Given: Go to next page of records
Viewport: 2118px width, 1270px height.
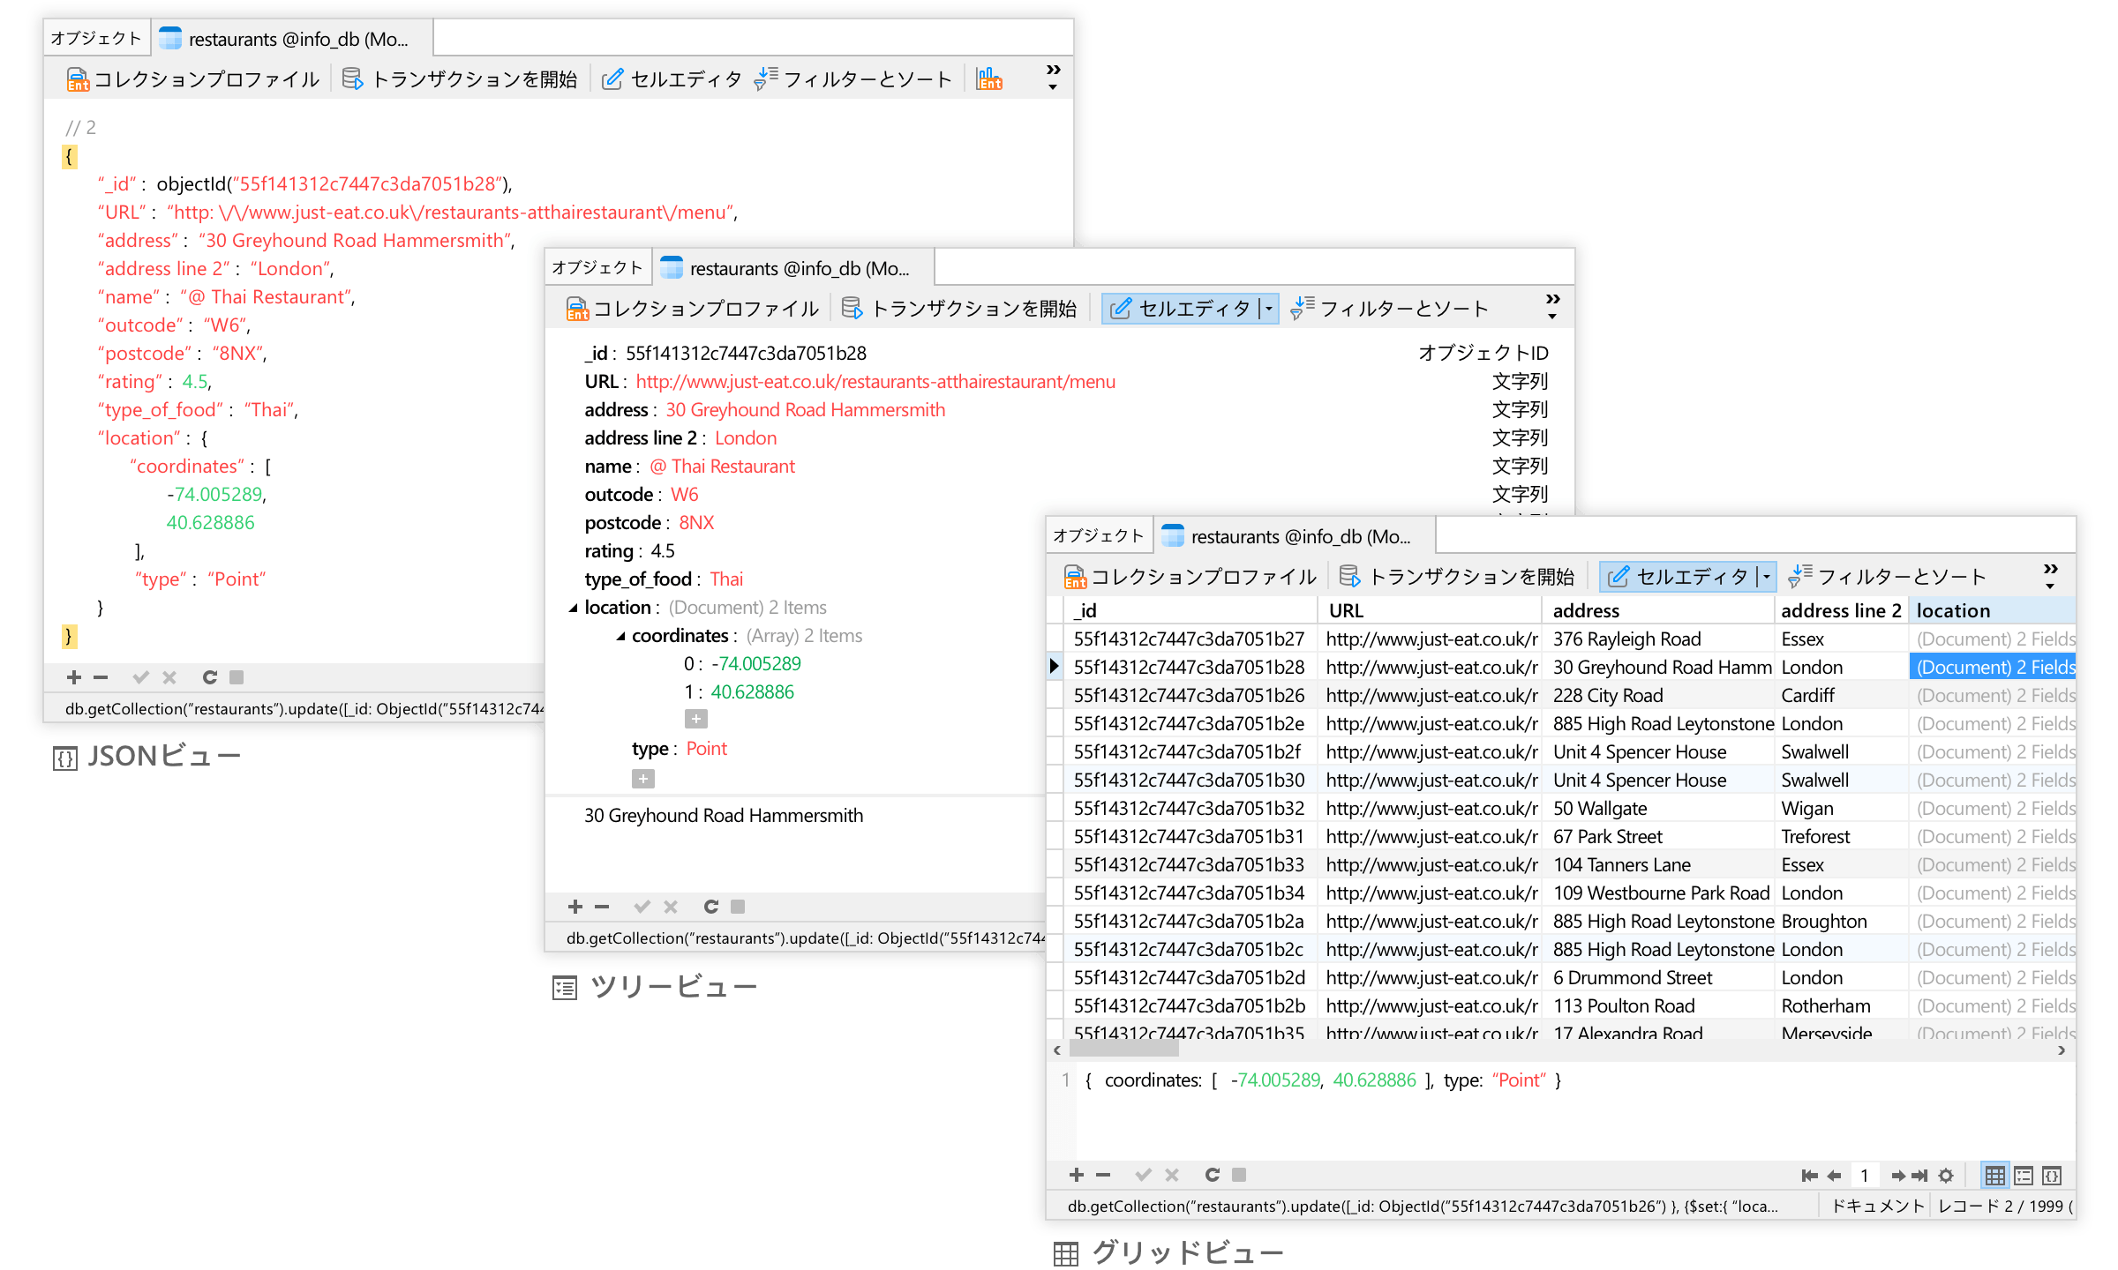Looking at the screenshot, I should (x=1897, y=1176).
